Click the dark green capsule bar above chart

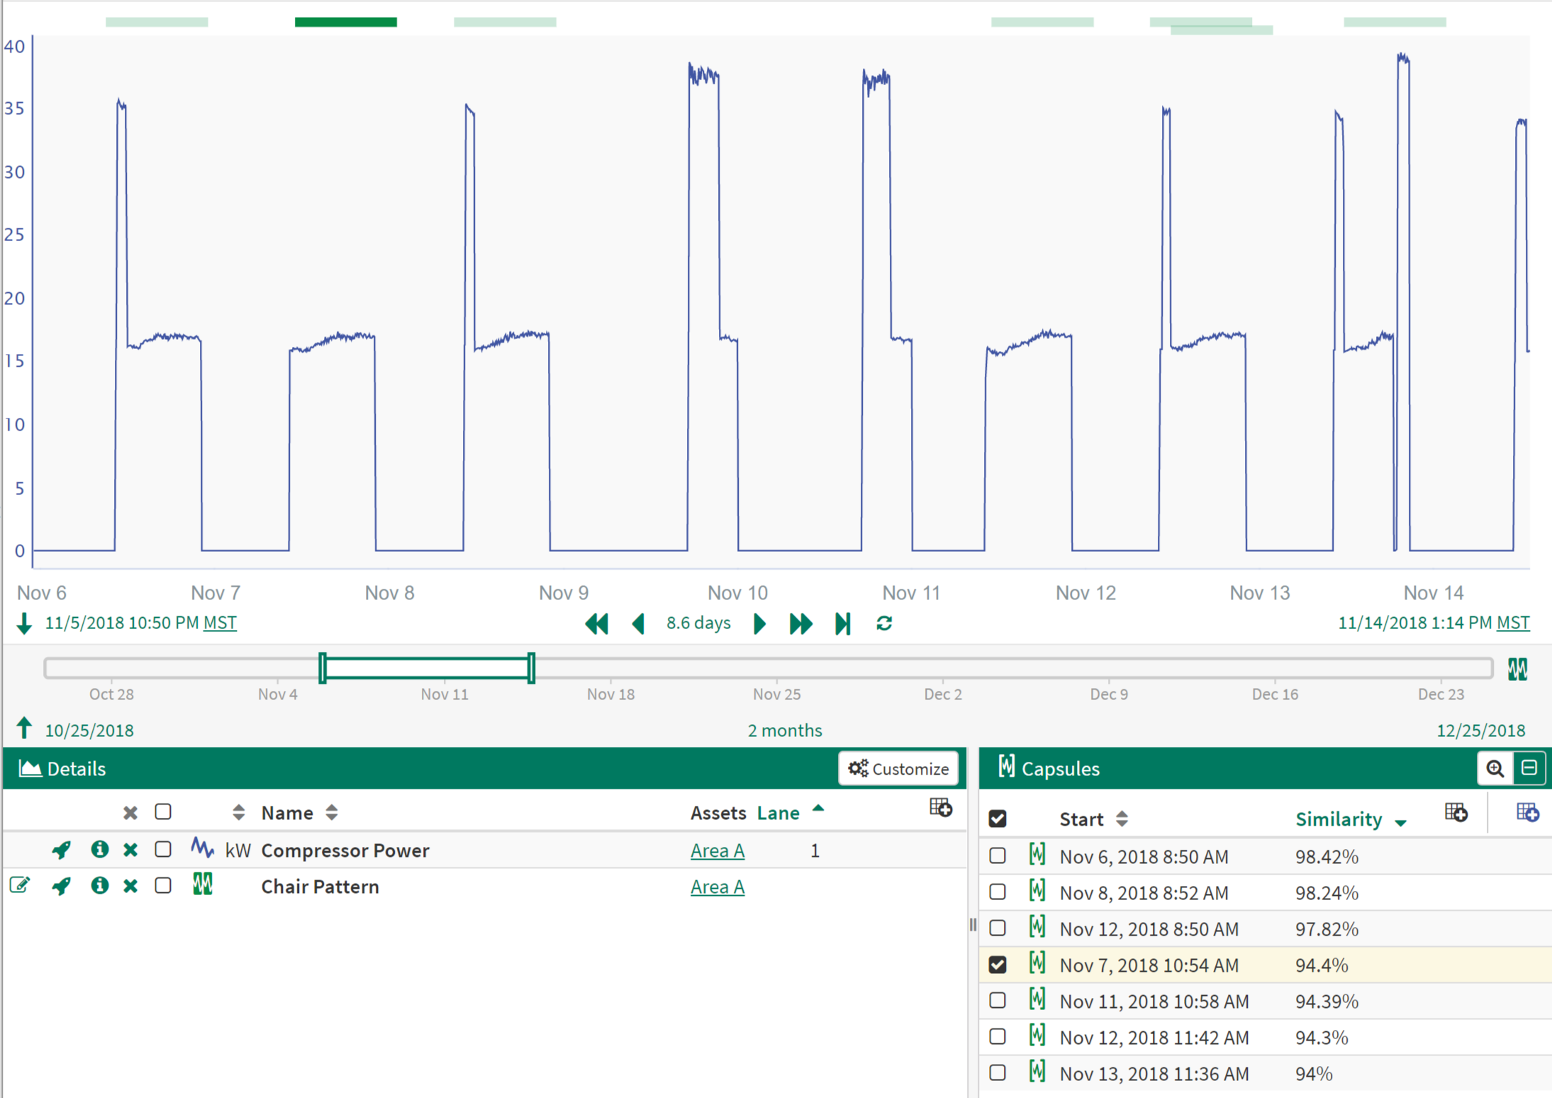[x=345, y=22]
